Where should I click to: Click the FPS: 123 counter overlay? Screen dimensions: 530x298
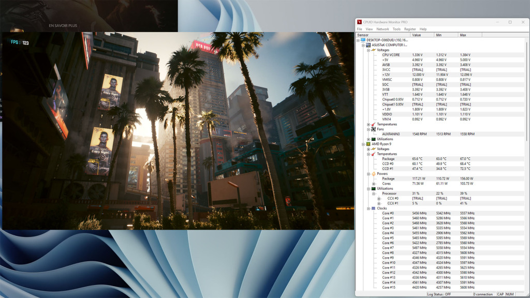click(x=20, y=42)
